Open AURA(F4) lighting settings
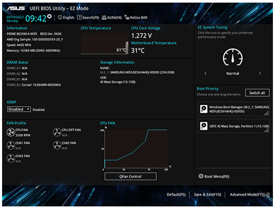This screenshot has width=275, height=209. pyautogui.click(x=111, y=17)
